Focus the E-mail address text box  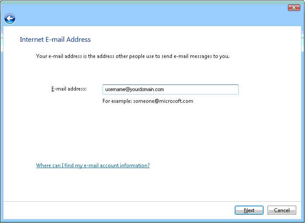171,89
